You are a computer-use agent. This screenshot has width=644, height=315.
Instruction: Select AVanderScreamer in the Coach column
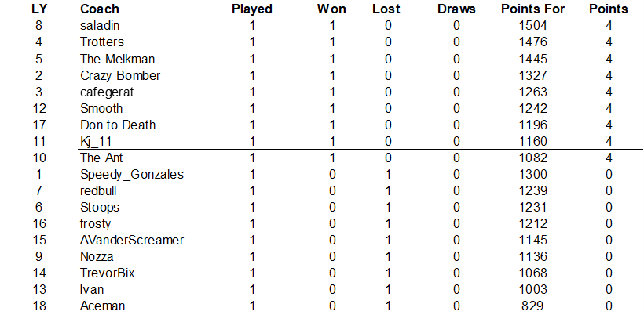pos(132,240)
